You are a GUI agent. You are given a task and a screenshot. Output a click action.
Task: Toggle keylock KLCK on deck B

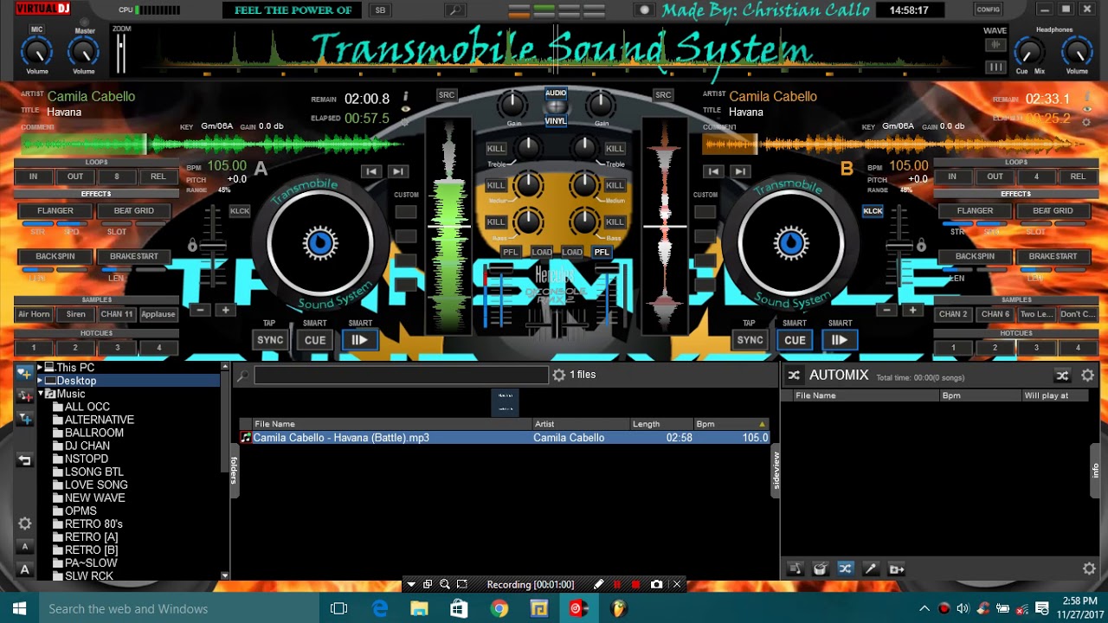pyautogui.click(x=873, y=211)
